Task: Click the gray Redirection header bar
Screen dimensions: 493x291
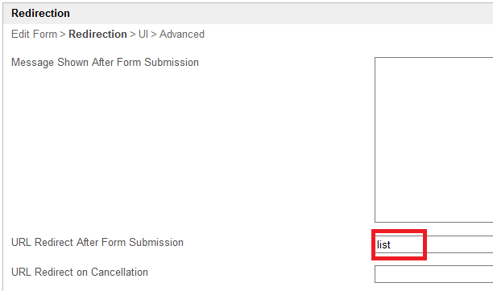Action: click(248, 13)
